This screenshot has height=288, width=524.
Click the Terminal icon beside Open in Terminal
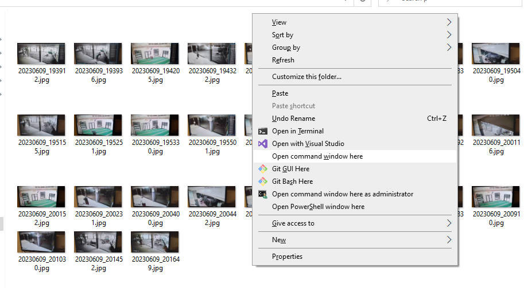tap(263, 131)
